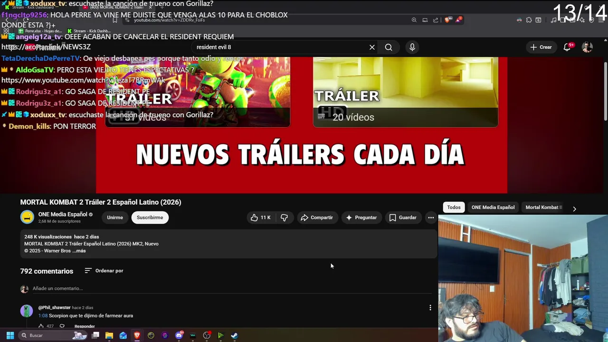Click Compartir to share the video
The image size is (608, 342).
point(317,218)
